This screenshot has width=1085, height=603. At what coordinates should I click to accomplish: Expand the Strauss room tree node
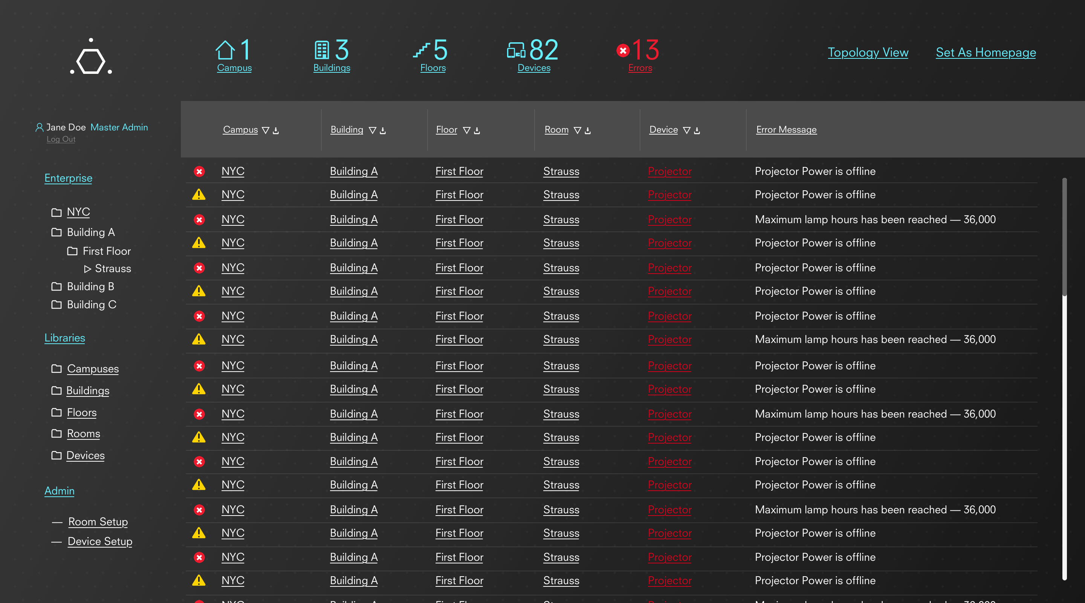click(x=88, y=269)
